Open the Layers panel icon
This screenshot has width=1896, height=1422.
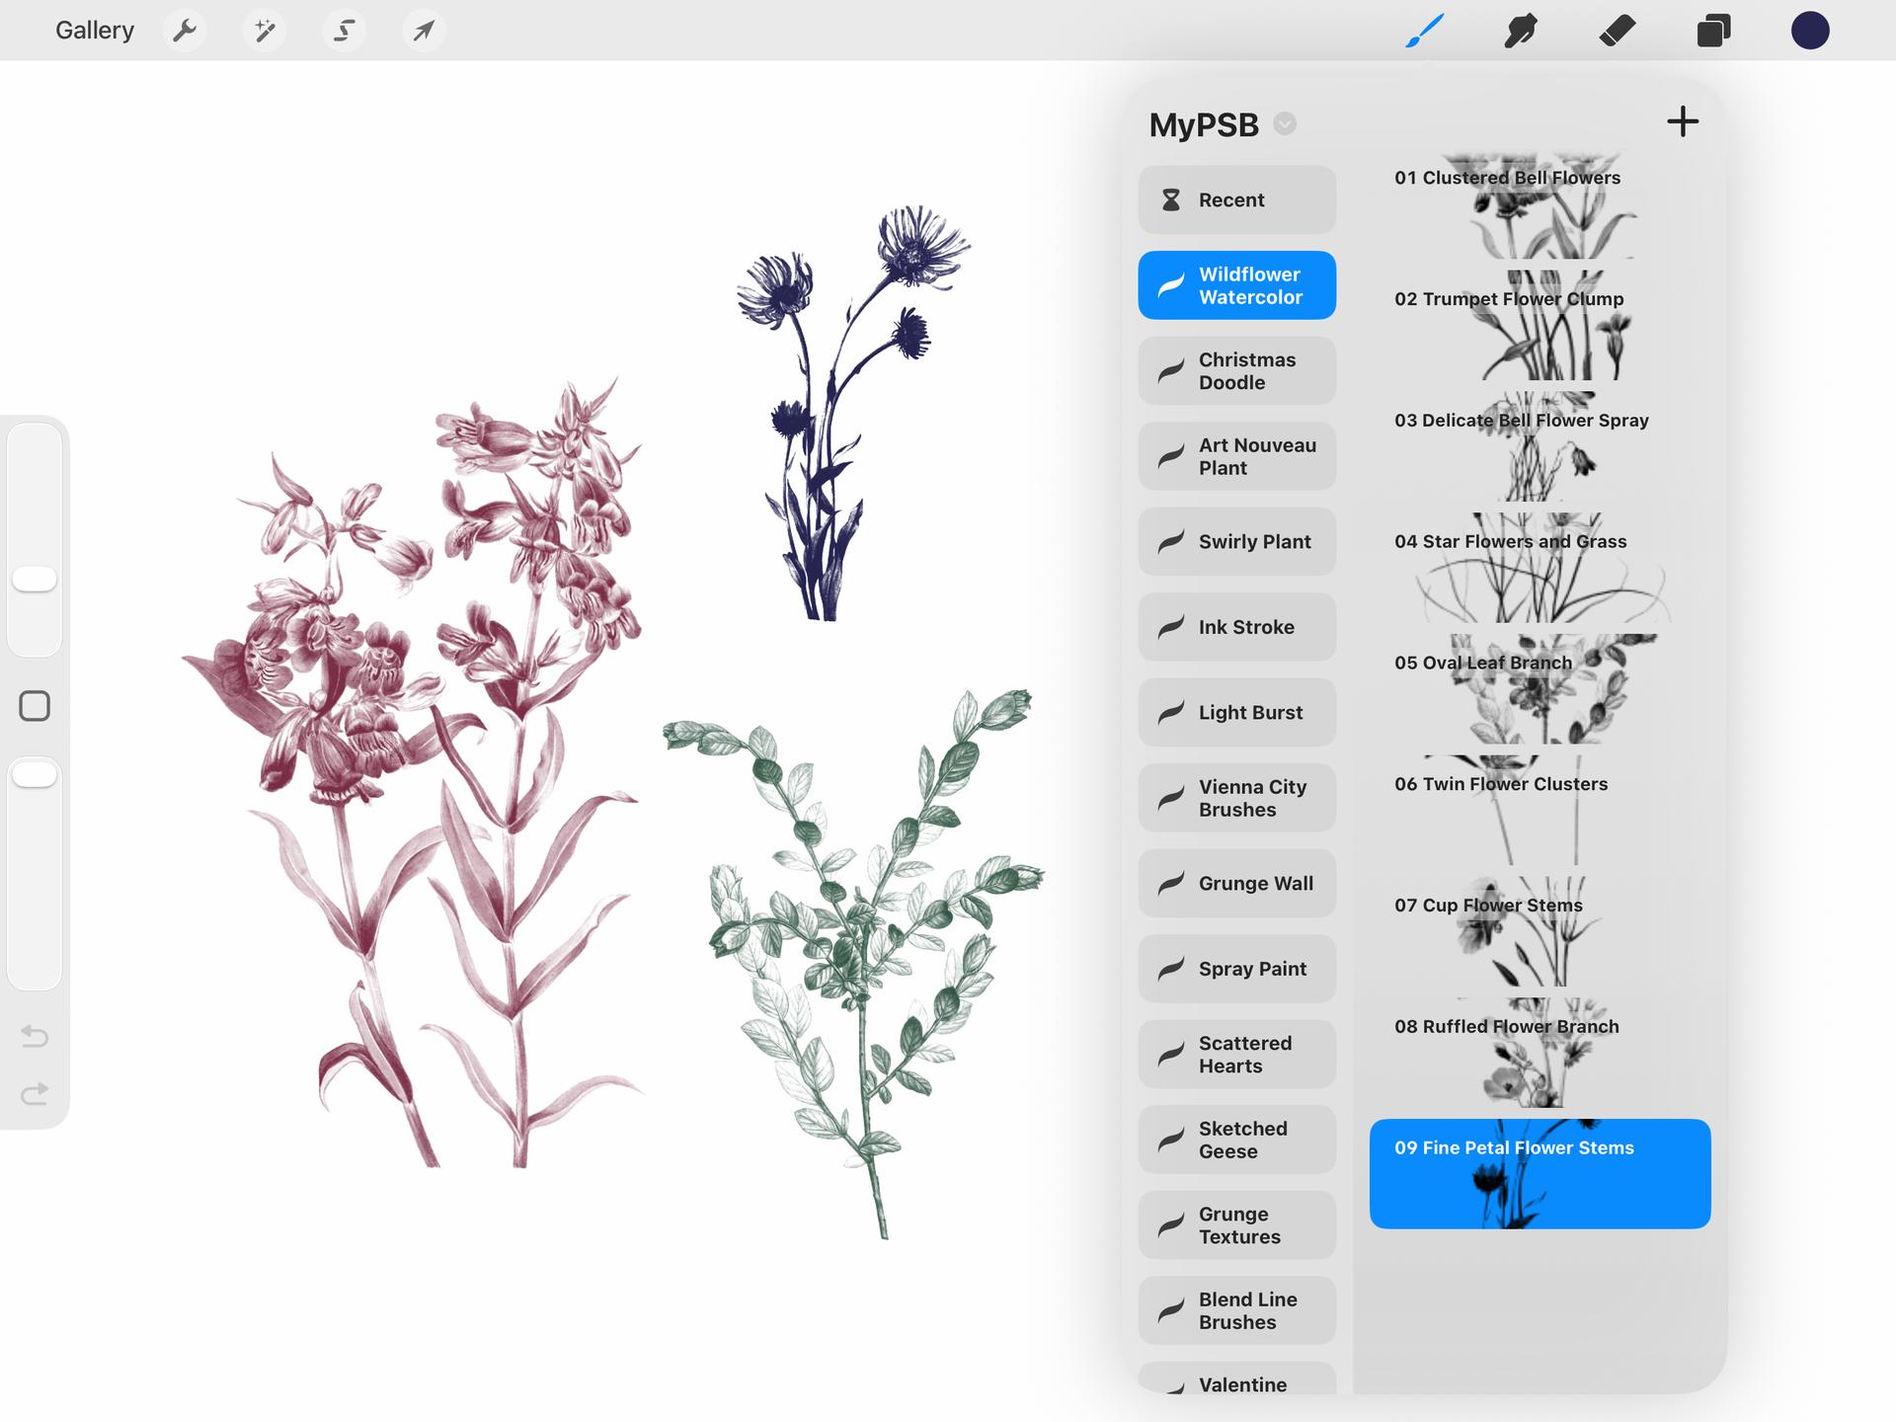[1713, 31]
